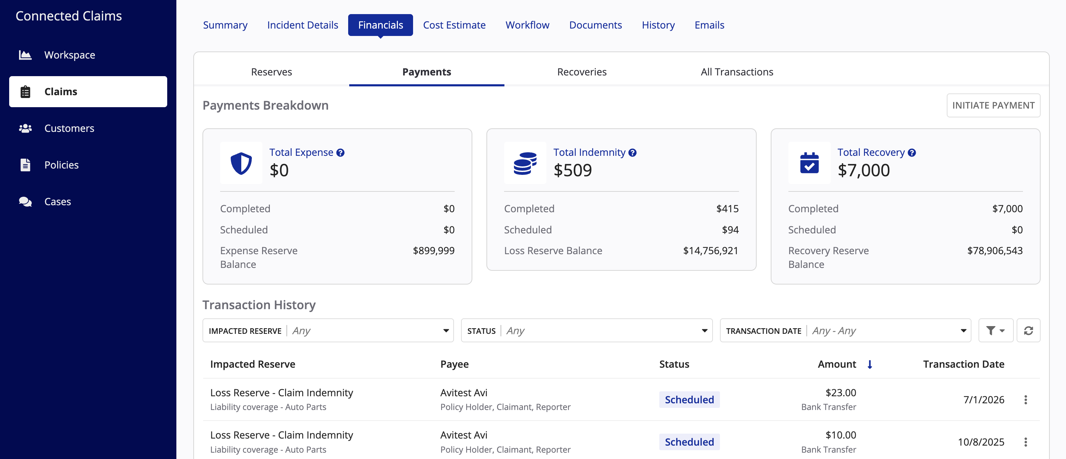The image size is (1066, 459).
Task: Select the Financials tab
Action: (380, 25)
